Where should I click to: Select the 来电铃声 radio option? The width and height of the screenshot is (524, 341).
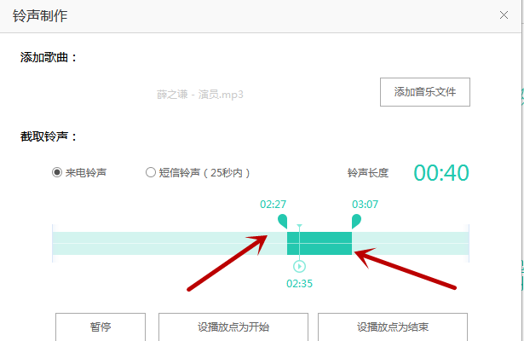coord(57,172)
